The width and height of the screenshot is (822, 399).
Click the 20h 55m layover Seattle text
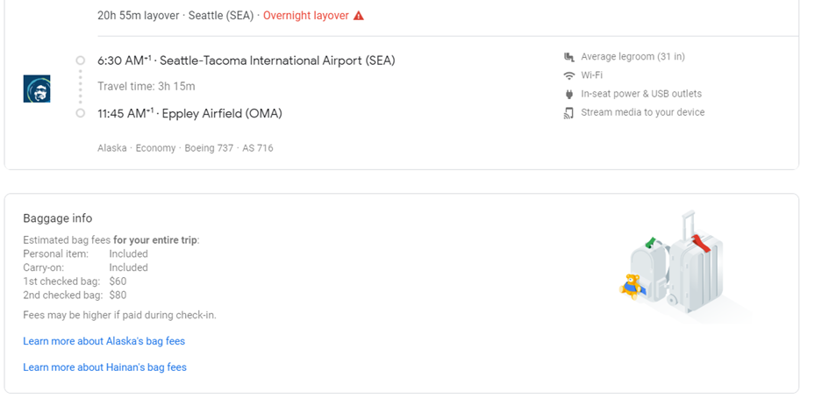[x=175, y=16]
